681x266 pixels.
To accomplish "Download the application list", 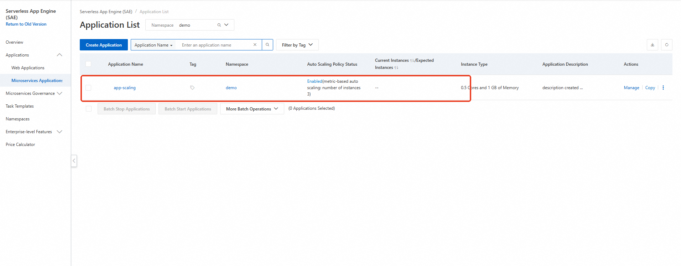I will (x=653, y=45).
